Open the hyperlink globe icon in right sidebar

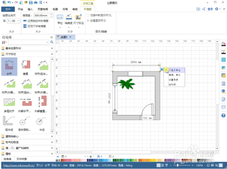pos(223,92)
